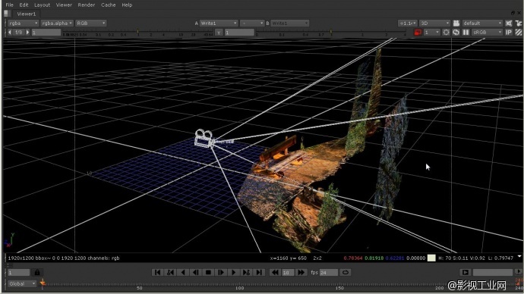Open the Global frame range dropdown
Screen dimensions: 524x294
pos(22,283)
